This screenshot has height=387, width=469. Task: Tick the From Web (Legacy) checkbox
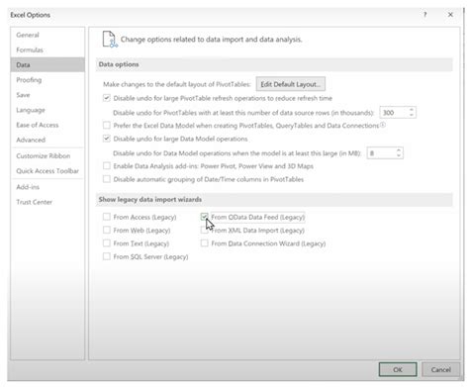[107, 230]
